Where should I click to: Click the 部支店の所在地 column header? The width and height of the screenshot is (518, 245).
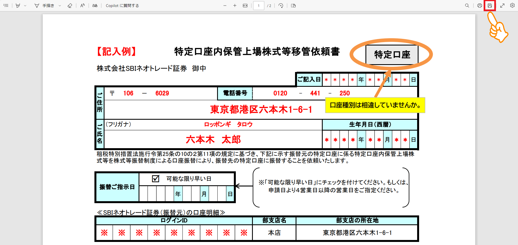tap(357, 220)
